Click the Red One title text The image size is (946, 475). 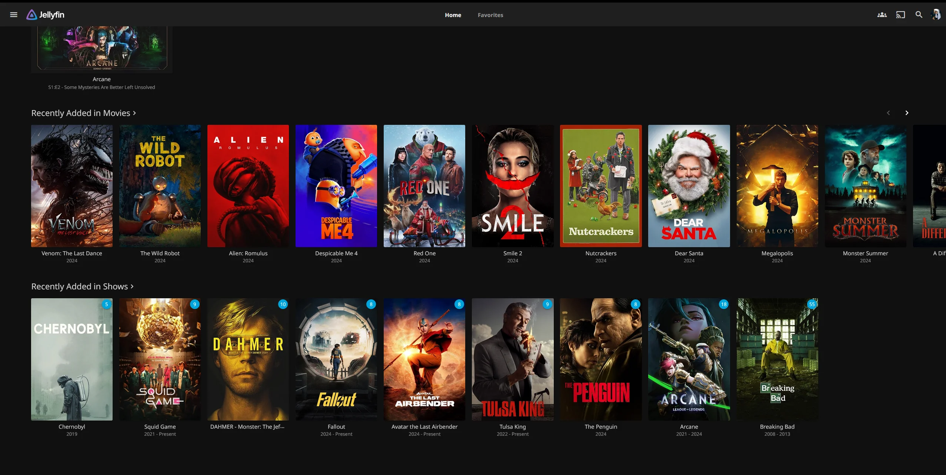424,253
